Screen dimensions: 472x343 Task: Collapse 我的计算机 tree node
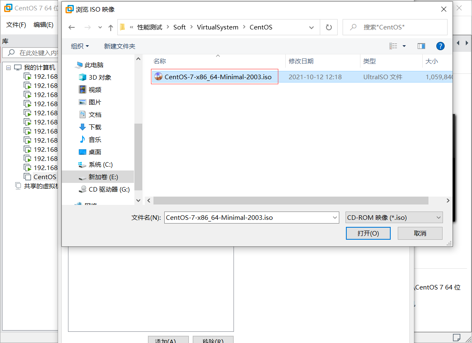point(8,68)
